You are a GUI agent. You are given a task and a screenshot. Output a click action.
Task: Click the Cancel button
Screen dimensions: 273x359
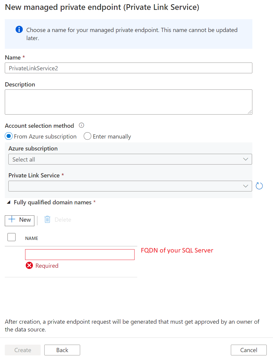pos(248,350)
